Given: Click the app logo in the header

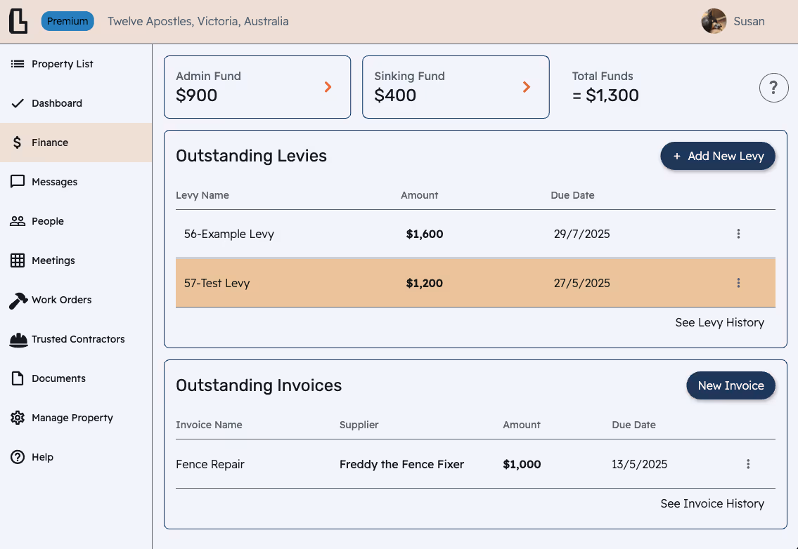Looking at the screenshot, I should 18,21.
